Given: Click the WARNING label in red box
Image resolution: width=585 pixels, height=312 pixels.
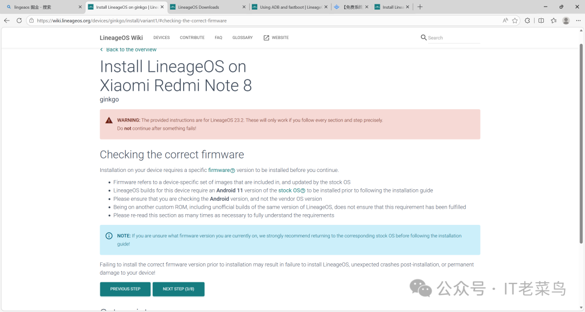Looking at the screenshot, I should [128, 120].
